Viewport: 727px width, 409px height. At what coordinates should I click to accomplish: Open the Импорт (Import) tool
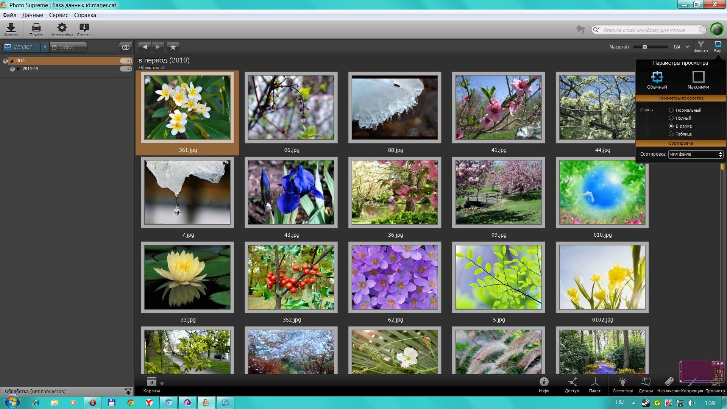point(11,30)
